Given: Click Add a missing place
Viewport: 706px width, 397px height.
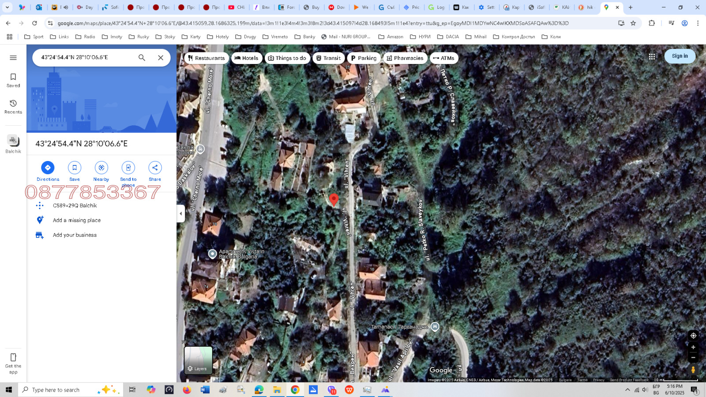Looking at the screenshot, I should click(x=77, y=220).
